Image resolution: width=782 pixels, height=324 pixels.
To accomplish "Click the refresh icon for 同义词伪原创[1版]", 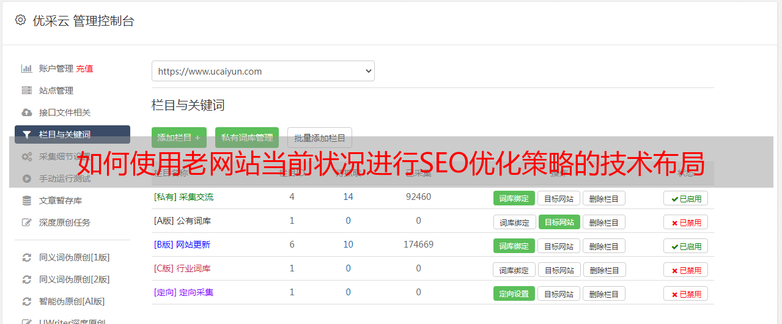I will 26,257.
